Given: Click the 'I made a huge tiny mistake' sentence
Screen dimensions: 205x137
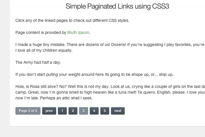Looking at the screenshot, I should [40, 45].
